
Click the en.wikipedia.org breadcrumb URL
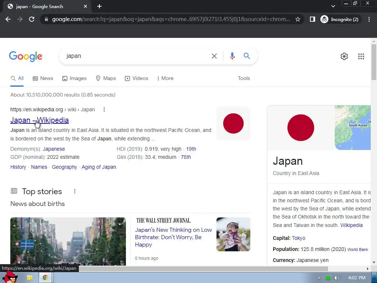pos(52,109)
